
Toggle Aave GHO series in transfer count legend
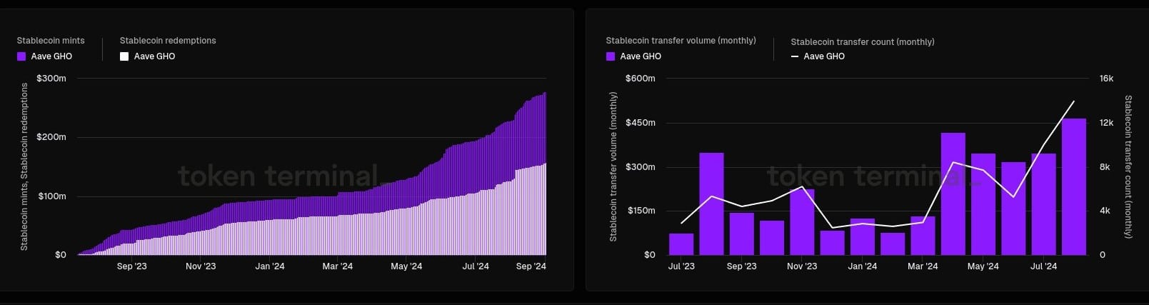point(824,56)
